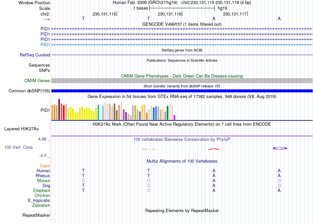Select the light-blue PID1 transcript label

tap(45, 45)
